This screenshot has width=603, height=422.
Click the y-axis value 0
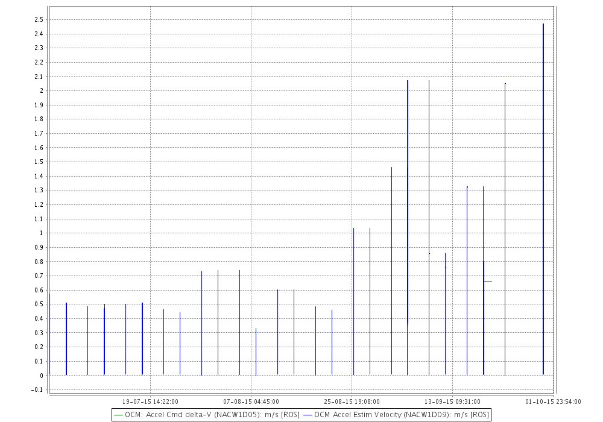(x=42, y=376)
